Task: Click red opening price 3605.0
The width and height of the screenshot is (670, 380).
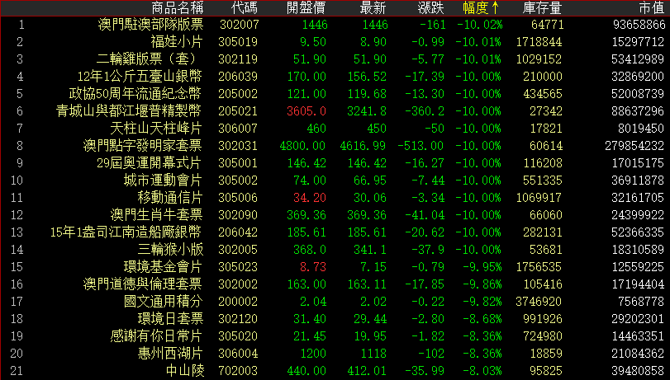Action: tap(306, 111)
